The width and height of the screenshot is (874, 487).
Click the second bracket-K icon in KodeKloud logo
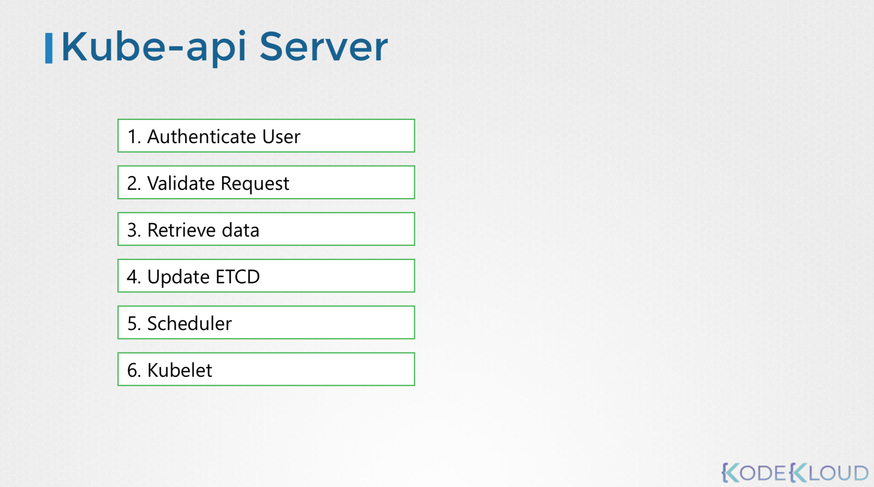798,473
